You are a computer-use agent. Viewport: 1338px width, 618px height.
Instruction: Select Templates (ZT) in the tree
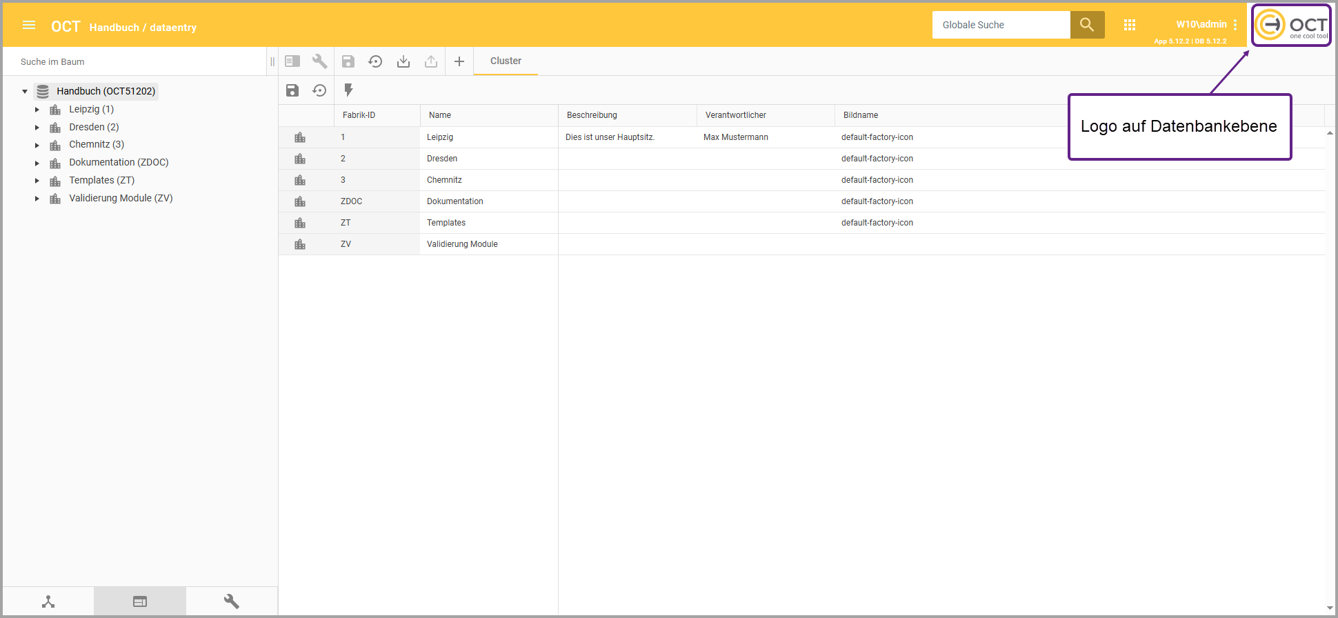pyautogui.click(x=101, y=181)
